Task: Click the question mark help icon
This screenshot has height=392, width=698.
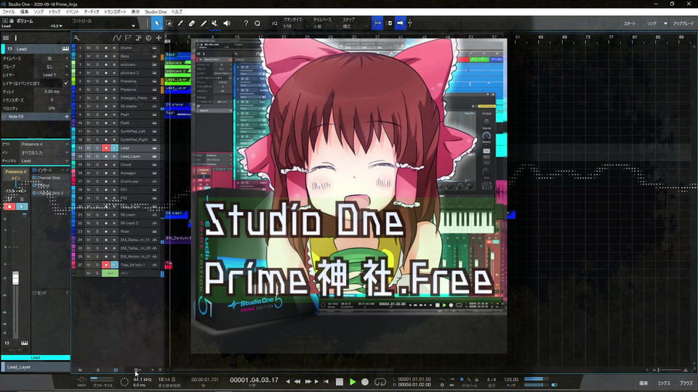Action: [246, 23]
